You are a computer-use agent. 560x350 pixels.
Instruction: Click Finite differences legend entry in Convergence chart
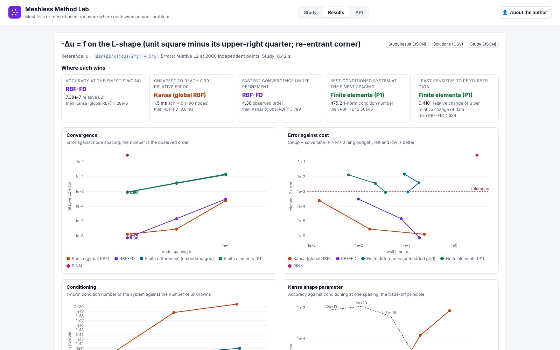click(177, 259)
